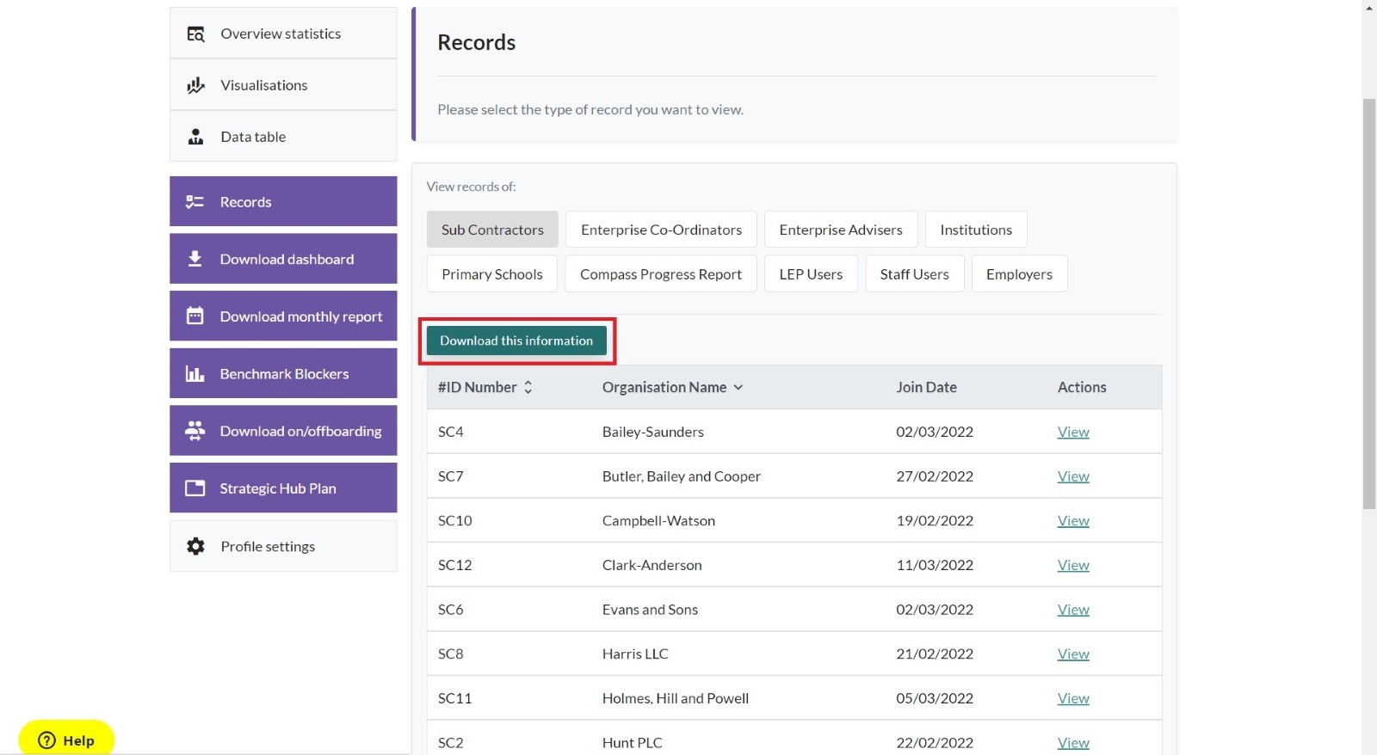
Task: Toggle Organisation Name sort chevron
Action: [738, 388]
